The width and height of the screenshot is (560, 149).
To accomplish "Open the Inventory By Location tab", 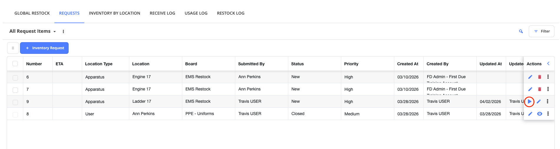I will tap(115, 13).
